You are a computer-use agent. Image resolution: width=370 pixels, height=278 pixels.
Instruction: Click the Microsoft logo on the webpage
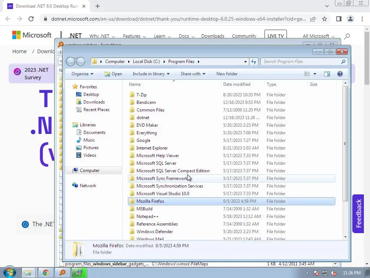[x=32, y=35]
